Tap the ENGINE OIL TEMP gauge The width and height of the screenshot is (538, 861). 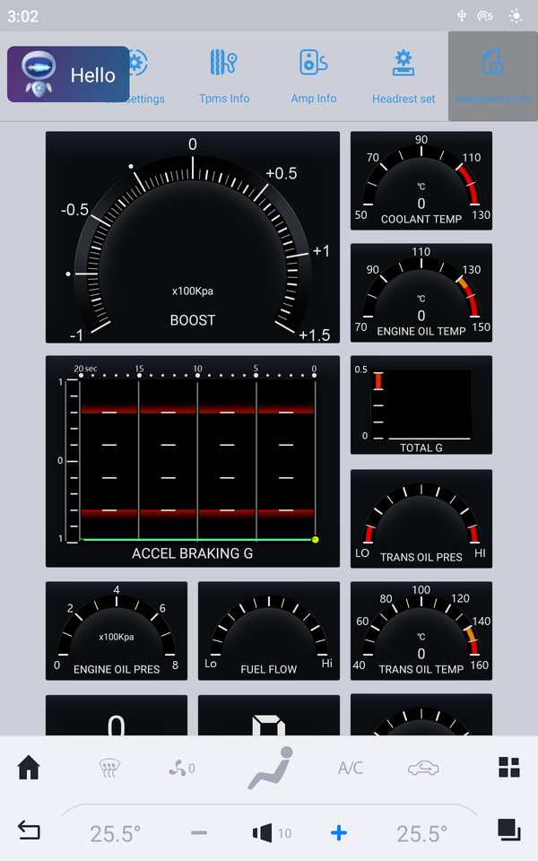421,292
